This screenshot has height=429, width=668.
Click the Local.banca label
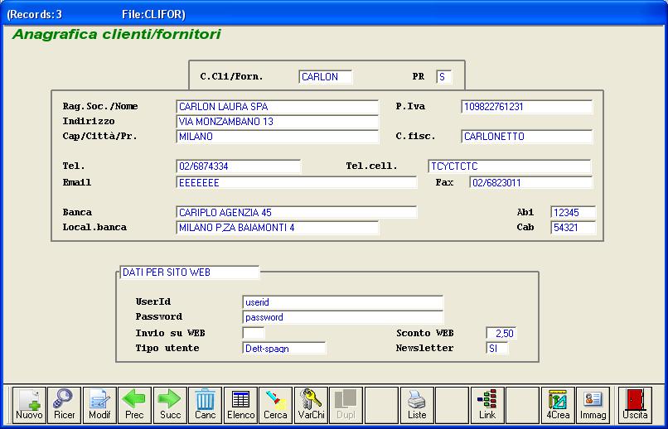tap(94, 227)
